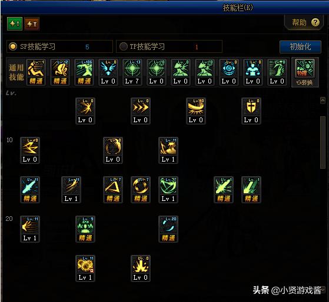Click the 初始化 reset button

[x=300, y=46]
